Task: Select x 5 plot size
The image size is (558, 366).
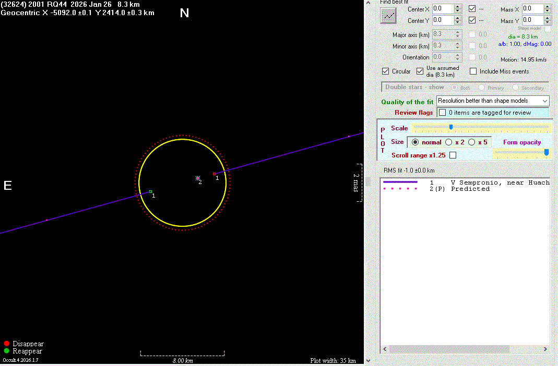Action: (472, 142)
